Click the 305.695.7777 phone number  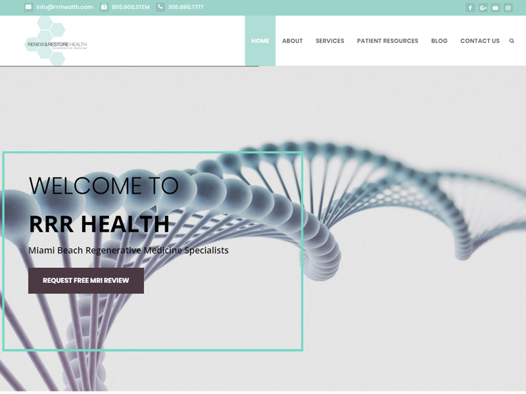pos(185,7)
